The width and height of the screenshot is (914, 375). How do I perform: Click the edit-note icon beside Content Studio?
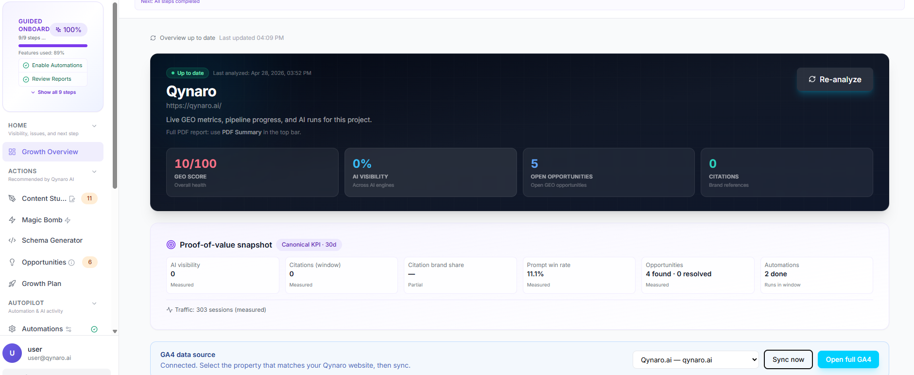[72, 199]
